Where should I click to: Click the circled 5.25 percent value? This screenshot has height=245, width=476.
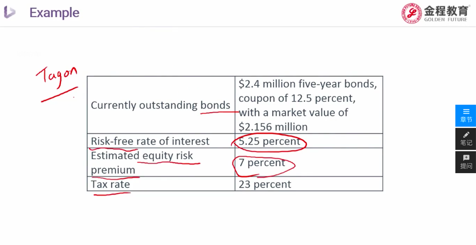pos(269,141)
